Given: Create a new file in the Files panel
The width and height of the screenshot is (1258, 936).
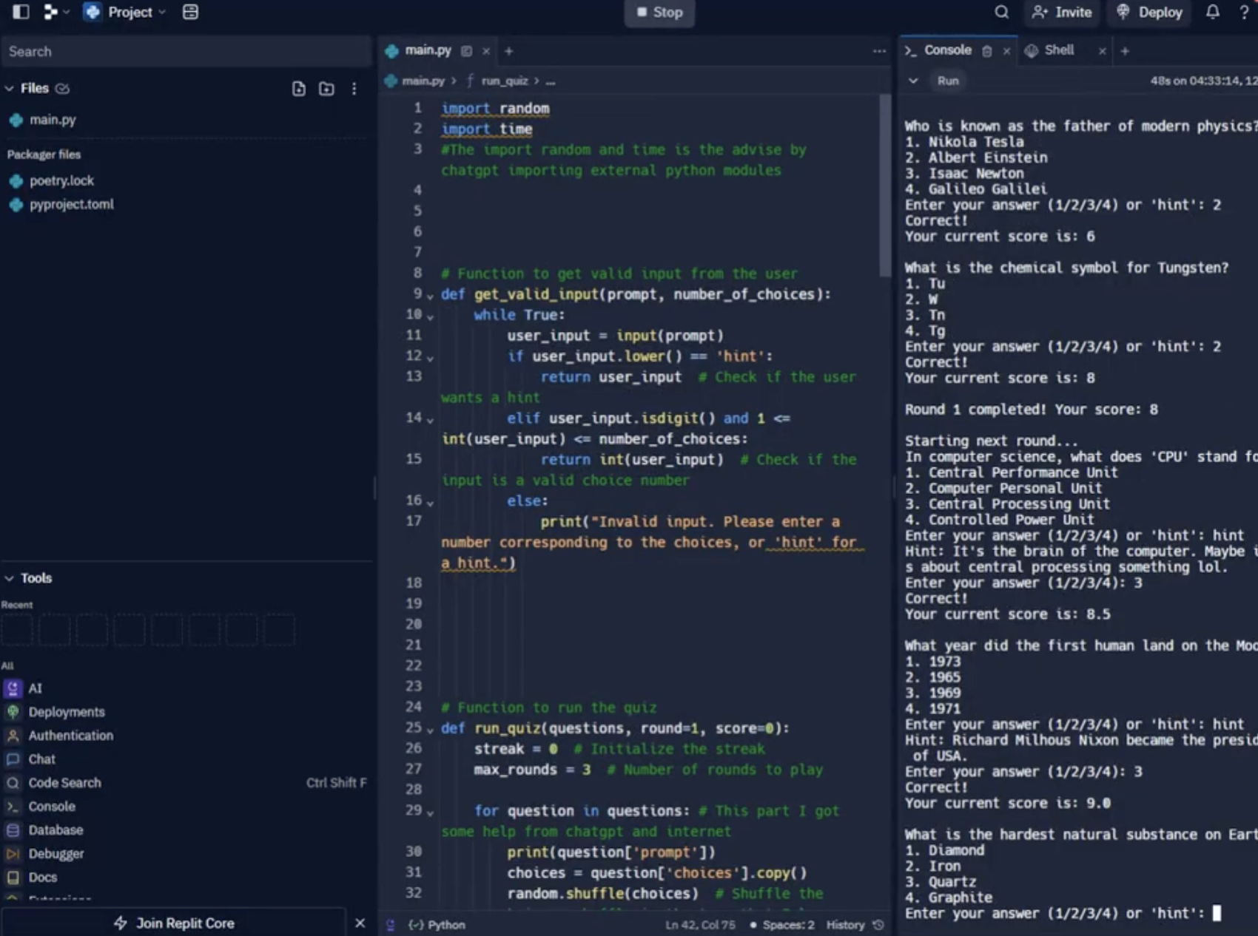Looking at the screenshot, I should point(298,88).
